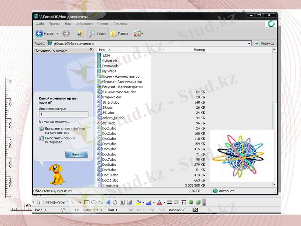301x226 pixels.
Task: Click the Insert Clip Art icon
Action: tap(122, 202)
